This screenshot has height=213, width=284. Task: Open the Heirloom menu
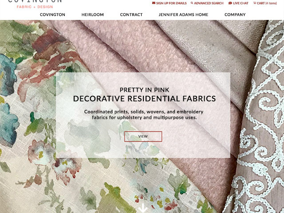[93, 15]
